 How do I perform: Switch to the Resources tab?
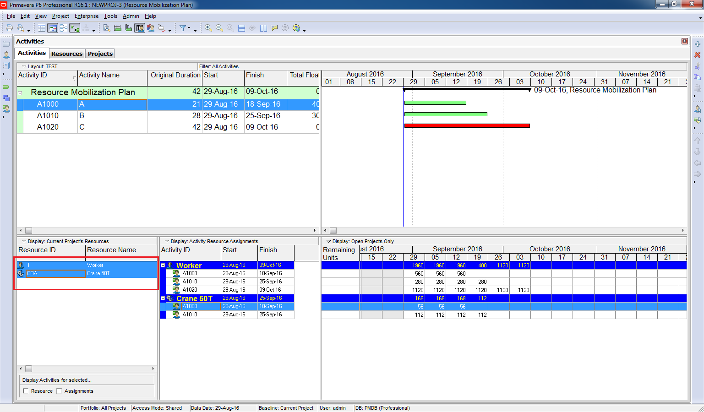[67, 54]
